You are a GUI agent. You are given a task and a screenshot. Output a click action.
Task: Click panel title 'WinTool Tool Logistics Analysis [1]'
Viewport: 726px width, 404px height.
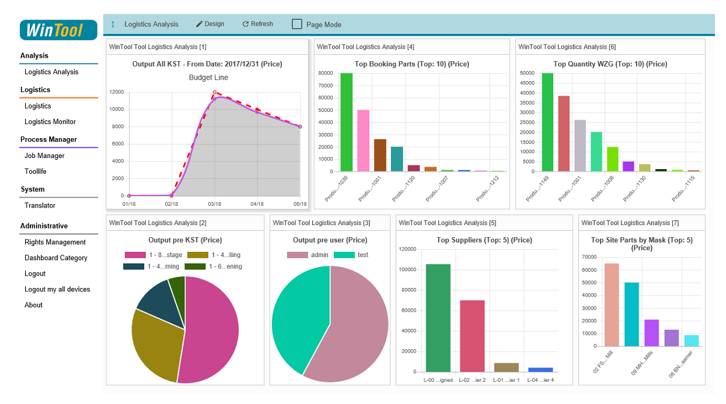click(158, 47)
